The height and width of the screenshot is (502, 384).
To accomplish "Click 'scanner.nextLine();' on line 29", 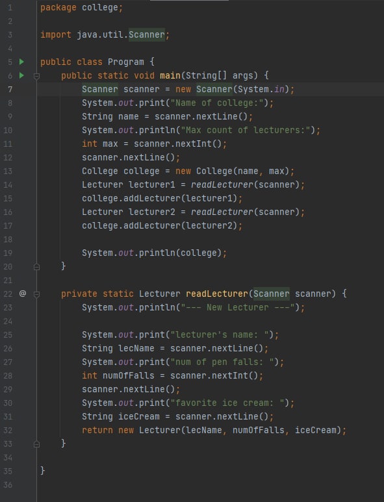I will (131, 389).
